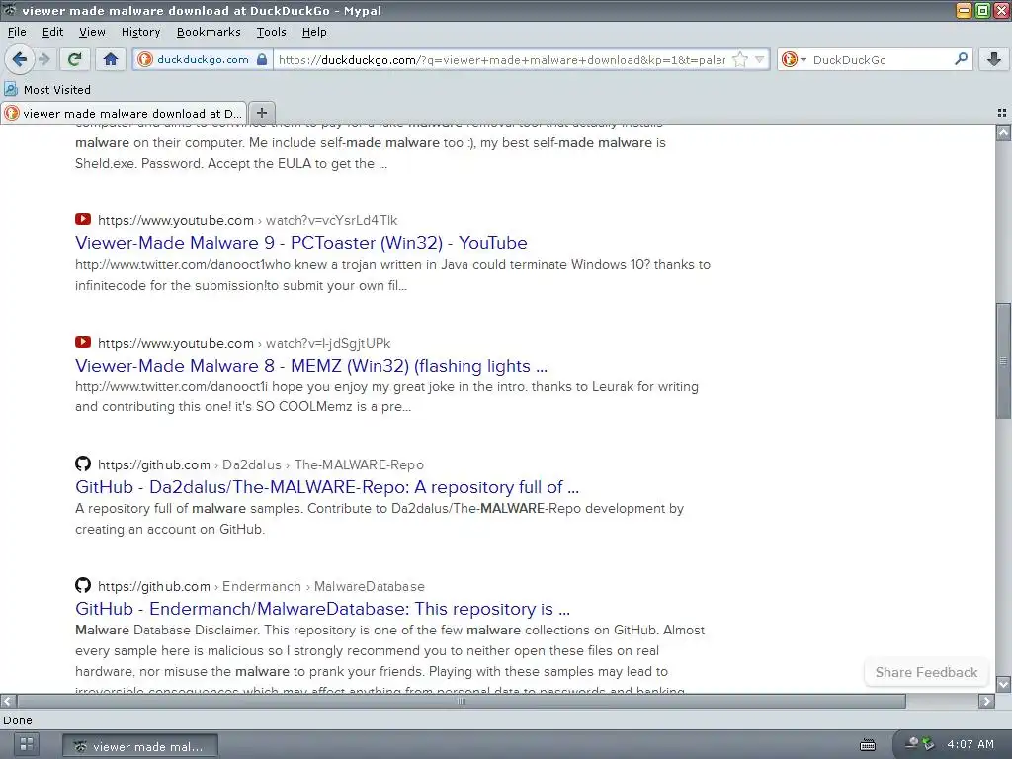Click the snippet mentioning 'infinitecode for the submission'
The width and height of the screenshot is (1012, 759).
coord(392,275)
